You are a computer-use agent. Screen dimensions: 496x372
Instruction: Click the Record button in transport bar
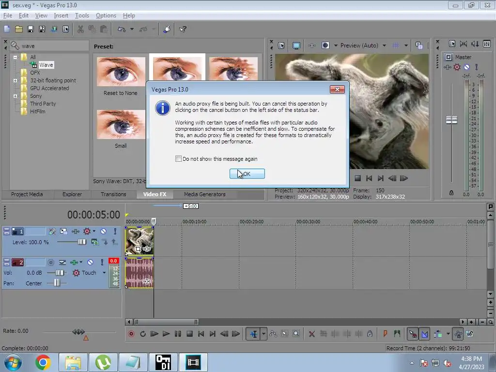coord(131,334)
